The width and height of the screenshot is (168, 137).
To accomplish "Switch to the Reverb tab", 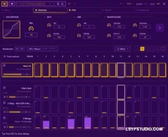I will click(118, 10).
